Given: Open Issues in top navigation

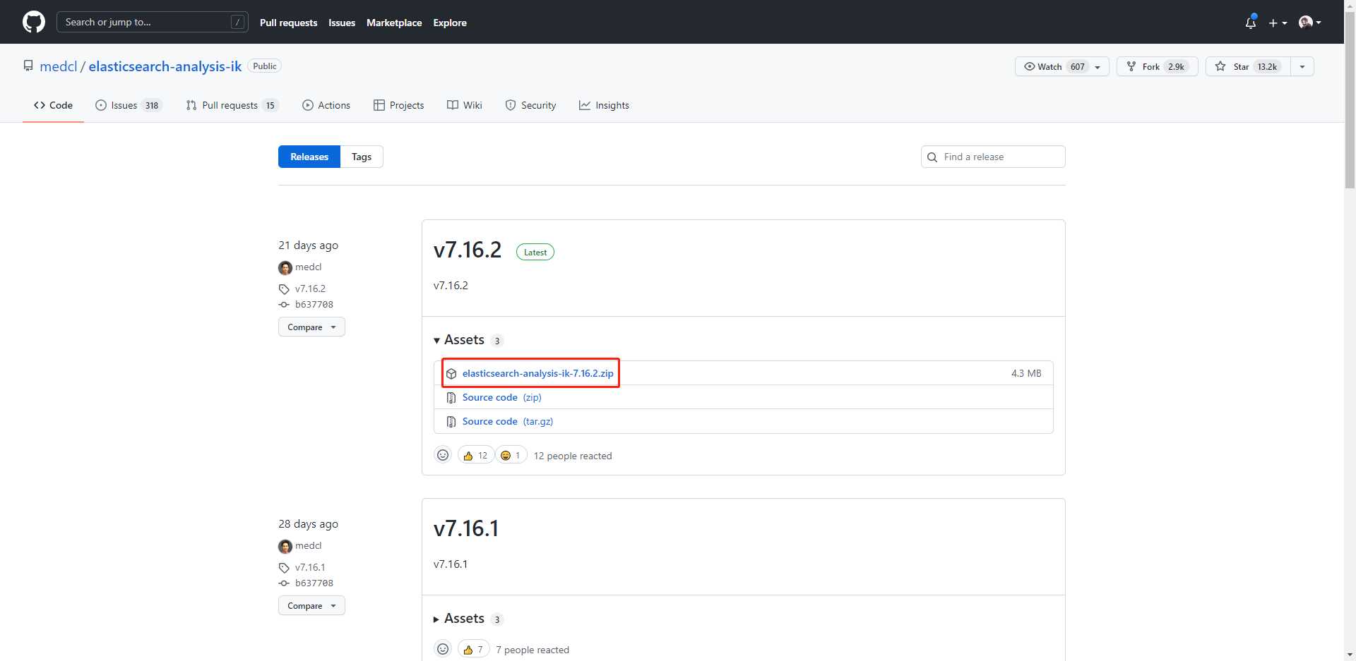Looking at the screenshot, I should click(x=342, y=23).
